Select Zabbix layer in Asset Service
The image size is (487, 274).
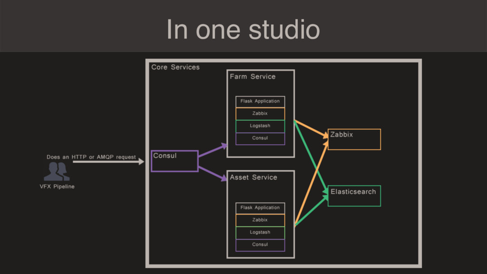point(260,220)
